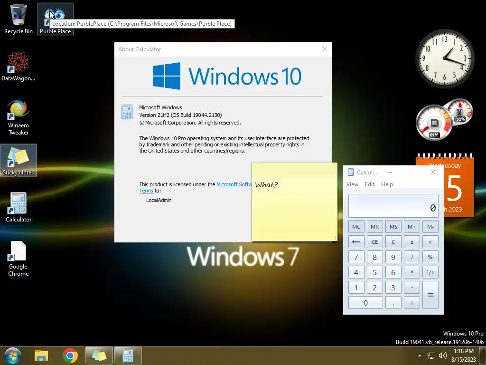The image size is (486, 365).
Task: Click the CE clear entry button
Action: [x=375, y=242]
